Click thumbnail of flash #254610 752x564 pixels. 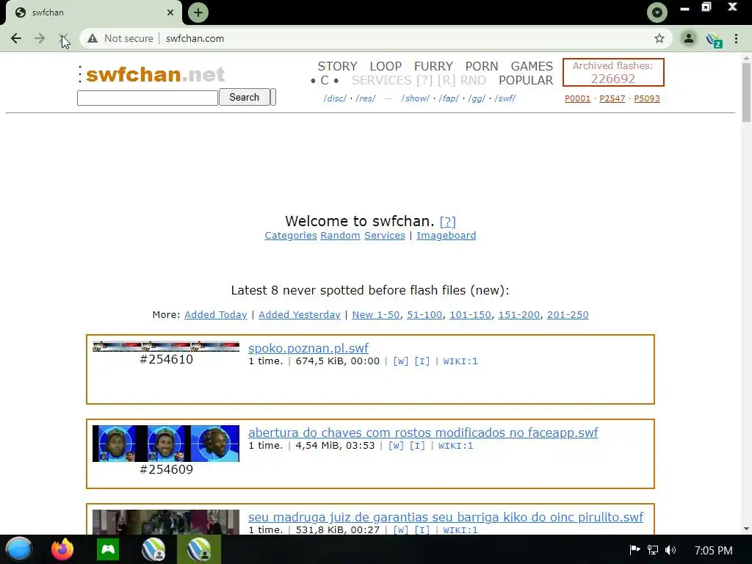click(x=166, y=347)
